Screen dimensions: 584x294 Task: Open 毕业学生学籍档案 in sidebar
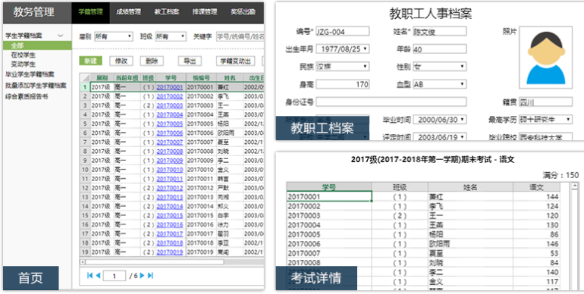[30, 74]
